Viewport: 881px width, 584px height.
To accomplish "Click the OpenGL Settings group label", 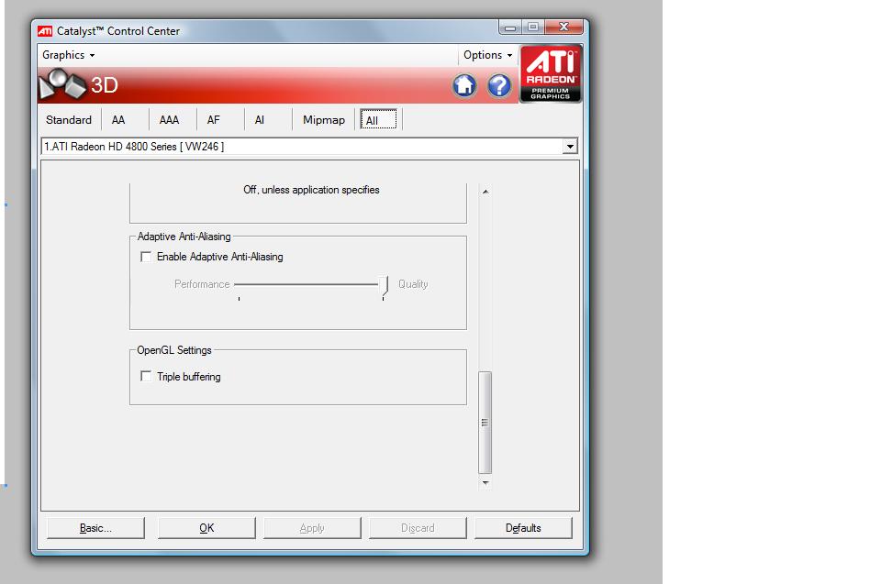I will point(174,350).
